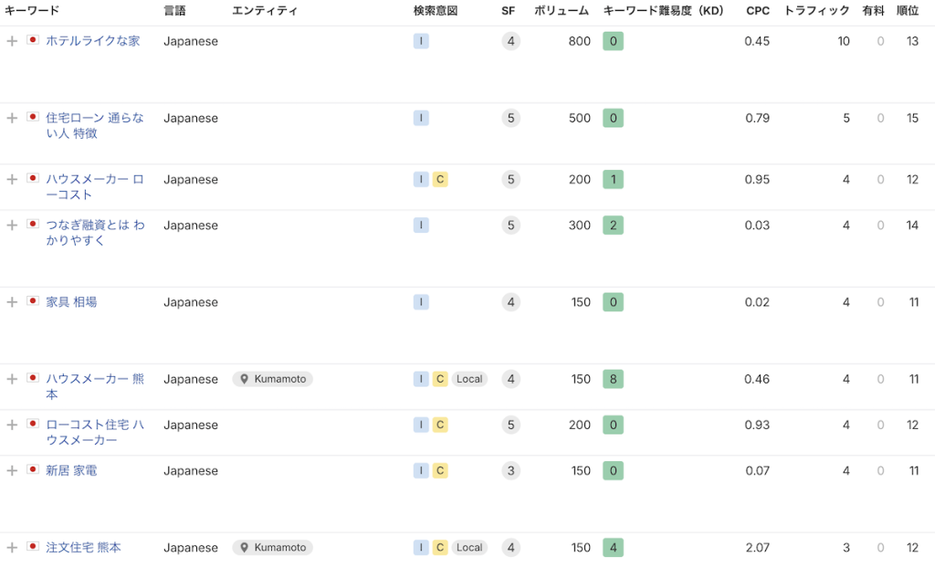Click Kumamoto entity tag for ハウスメーカー 熊本
Screen dimensions: 935x567
tap(272, 379)
